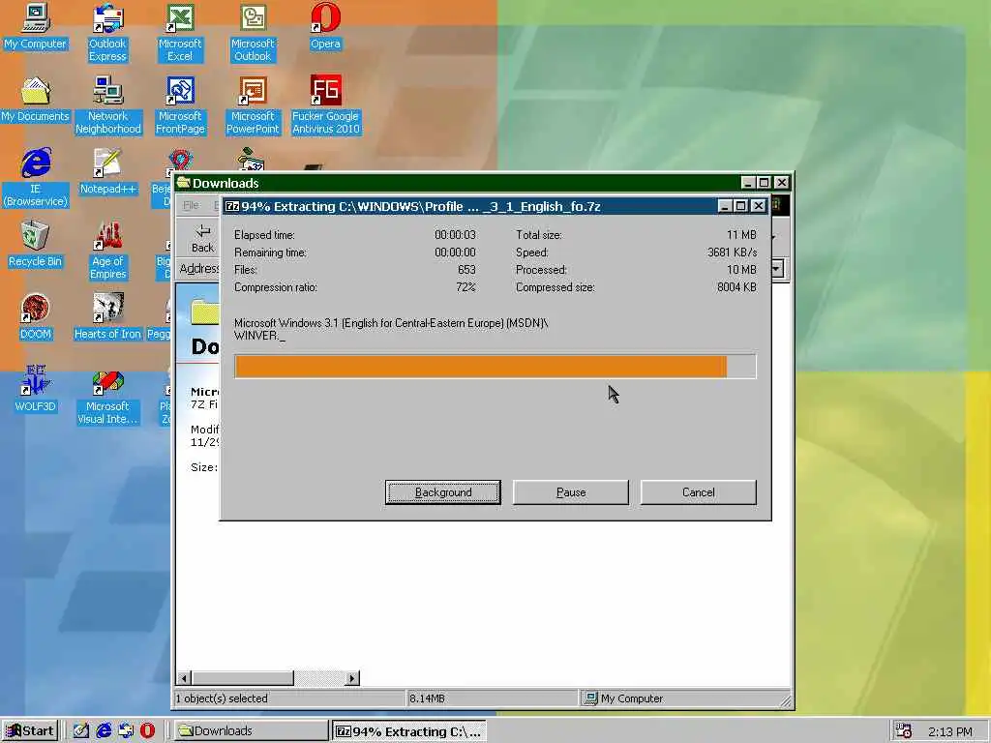Image resolution: width=991 pixels, height=743 pixels.
Task: Select the Microsoft Visual InterDev shortcut
Action: click(107, 396)
